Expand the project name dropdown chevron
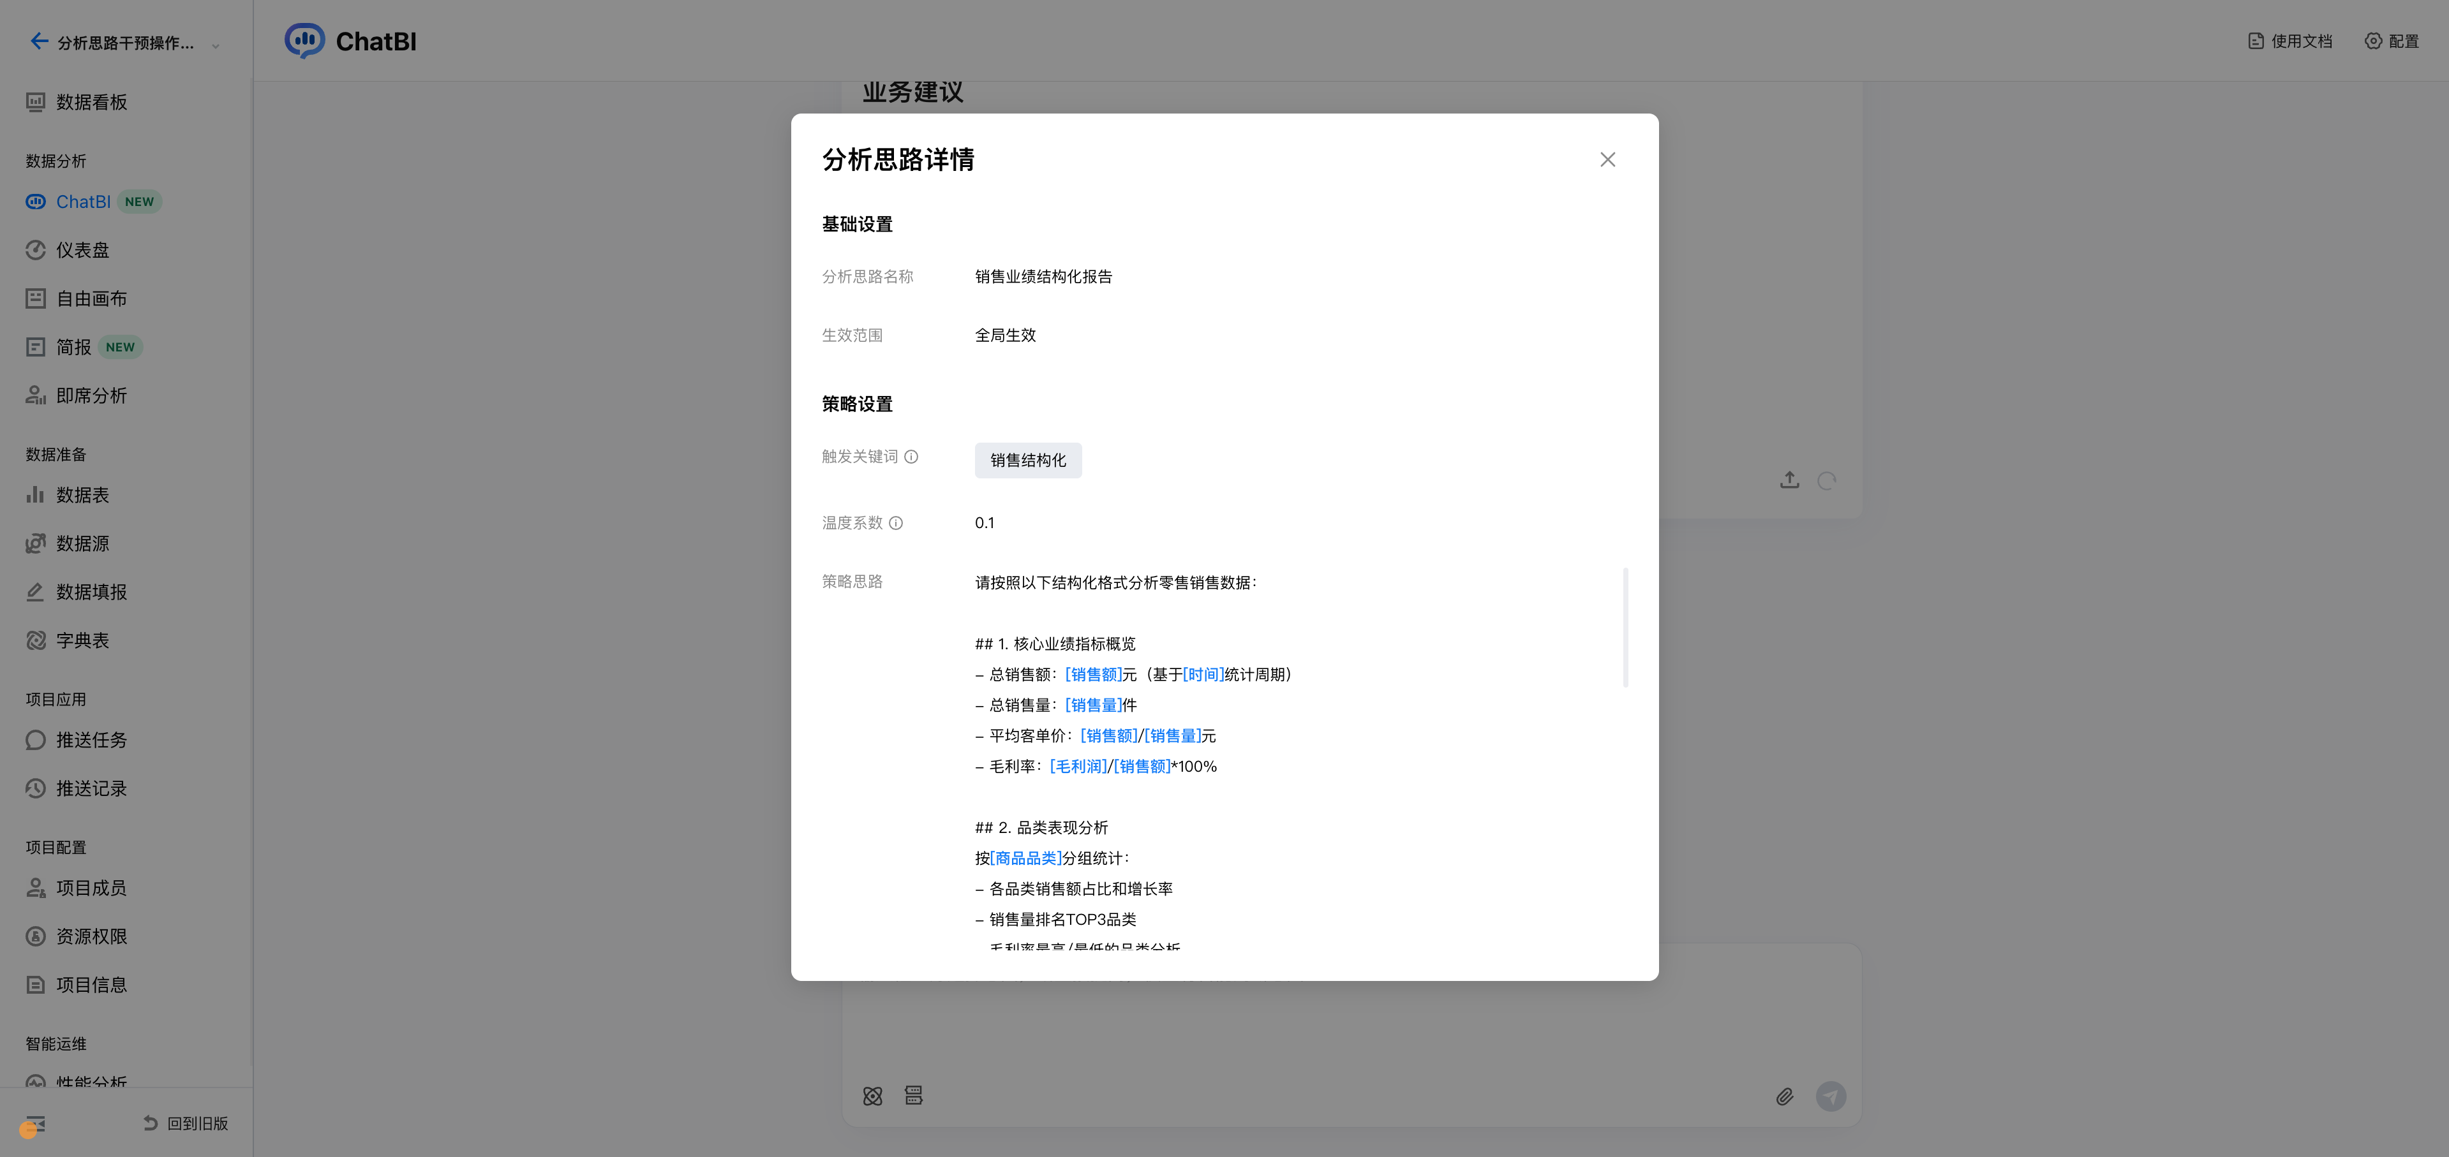 216,45
